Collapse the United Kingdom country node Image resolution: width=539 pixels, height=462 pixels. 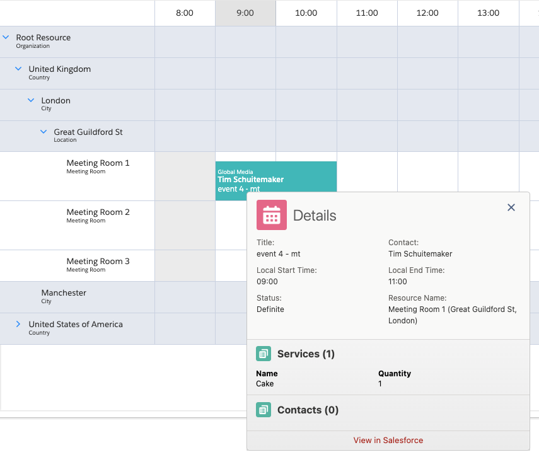[19, 69]
